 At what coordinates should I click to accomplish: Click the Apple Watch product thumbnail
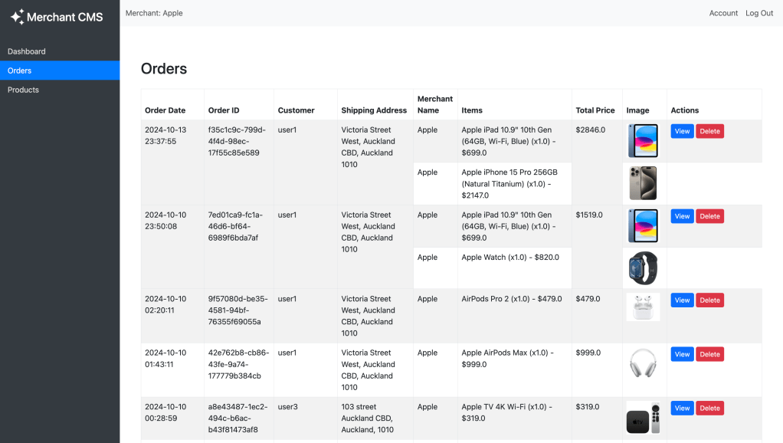[643, 267]
